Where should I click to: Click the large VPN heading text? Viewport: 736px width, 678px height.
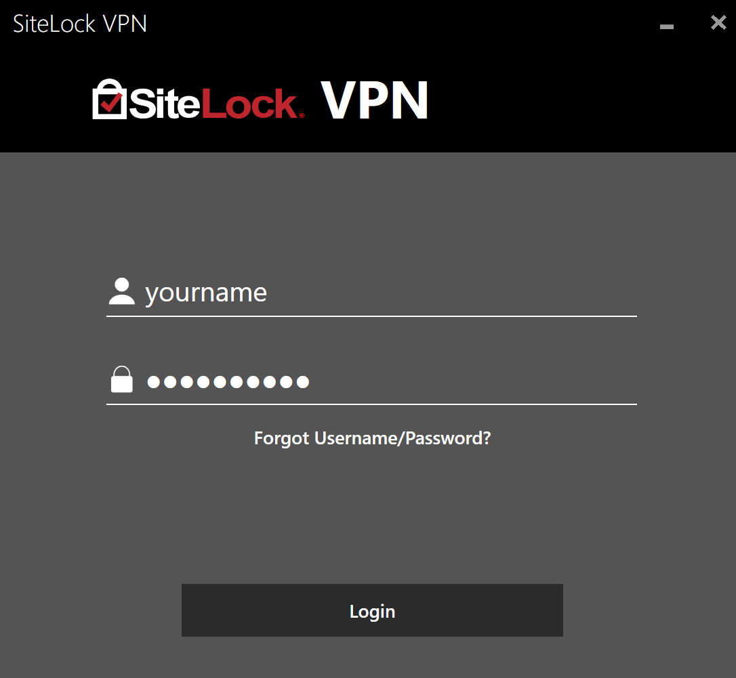[374, 100]
